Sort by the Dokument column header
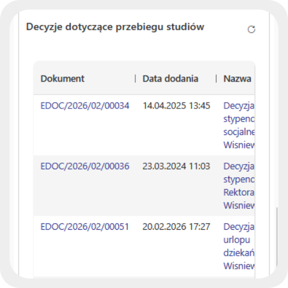The width and height of the screenshot is (288, 288). (62, 79)
